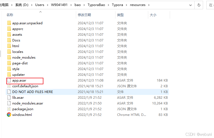Select the style folder name
This screenshot has width=214, height=138.
pos(16,69)
